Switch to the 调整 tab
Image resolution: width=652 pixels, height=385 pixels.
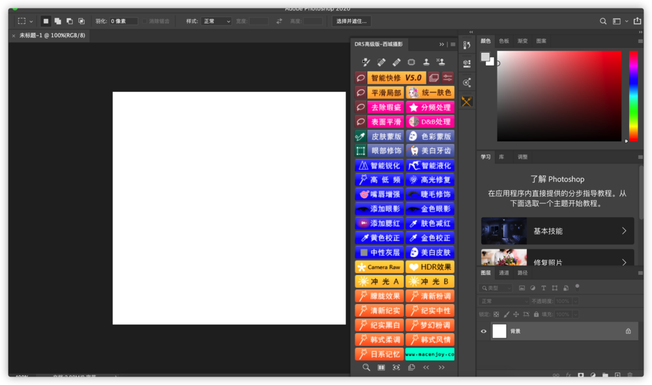coord(523,157)
